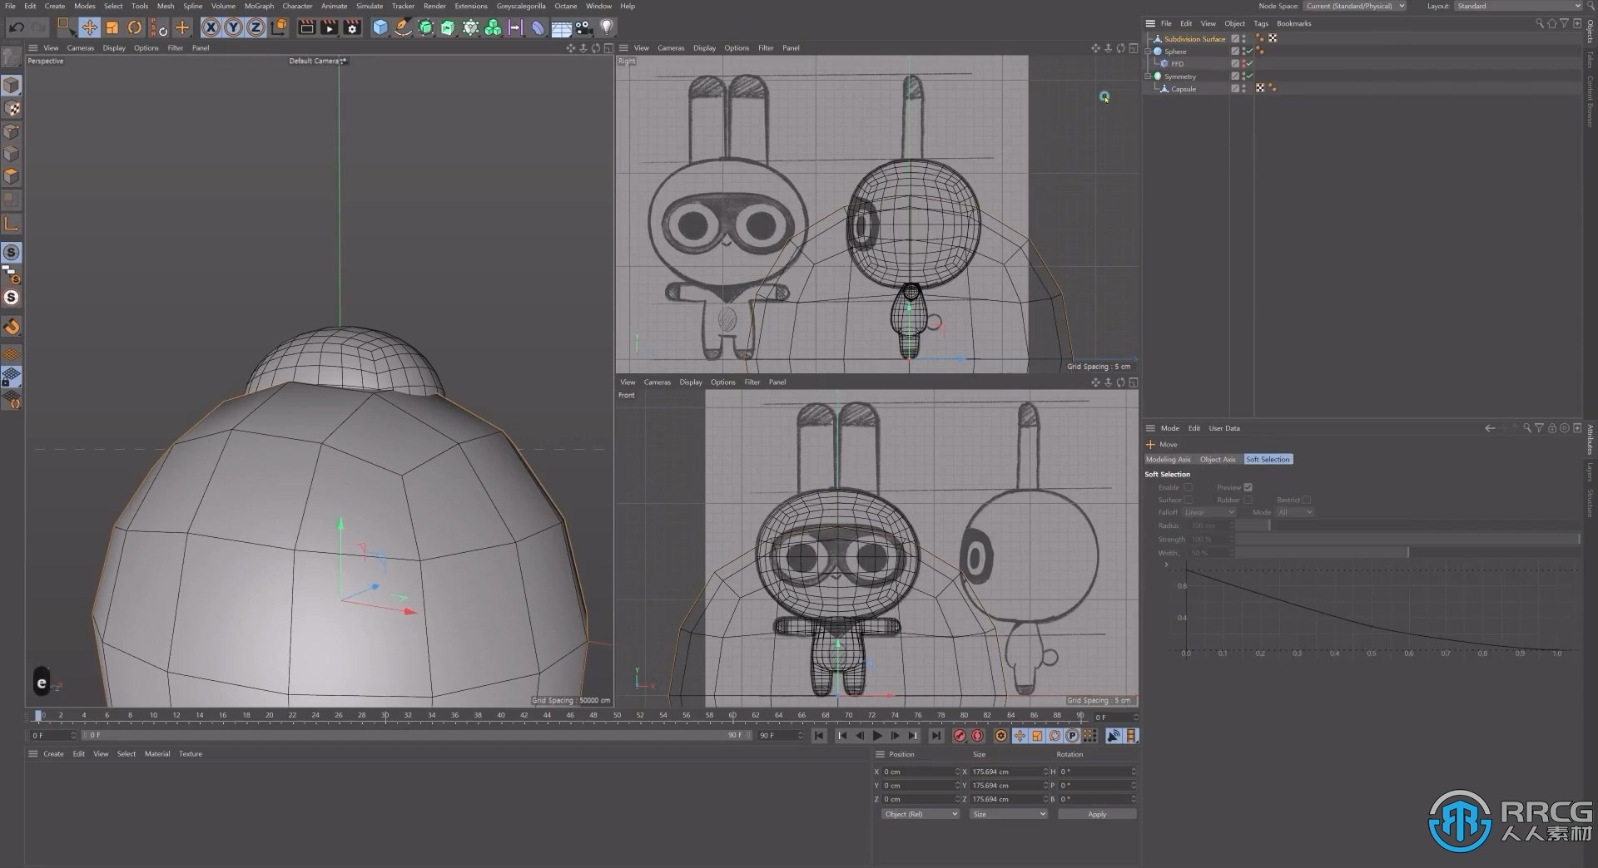The image size is (1598, 868).
Task: Toggle Y axis lock
Action: click(x=233, y=27)
